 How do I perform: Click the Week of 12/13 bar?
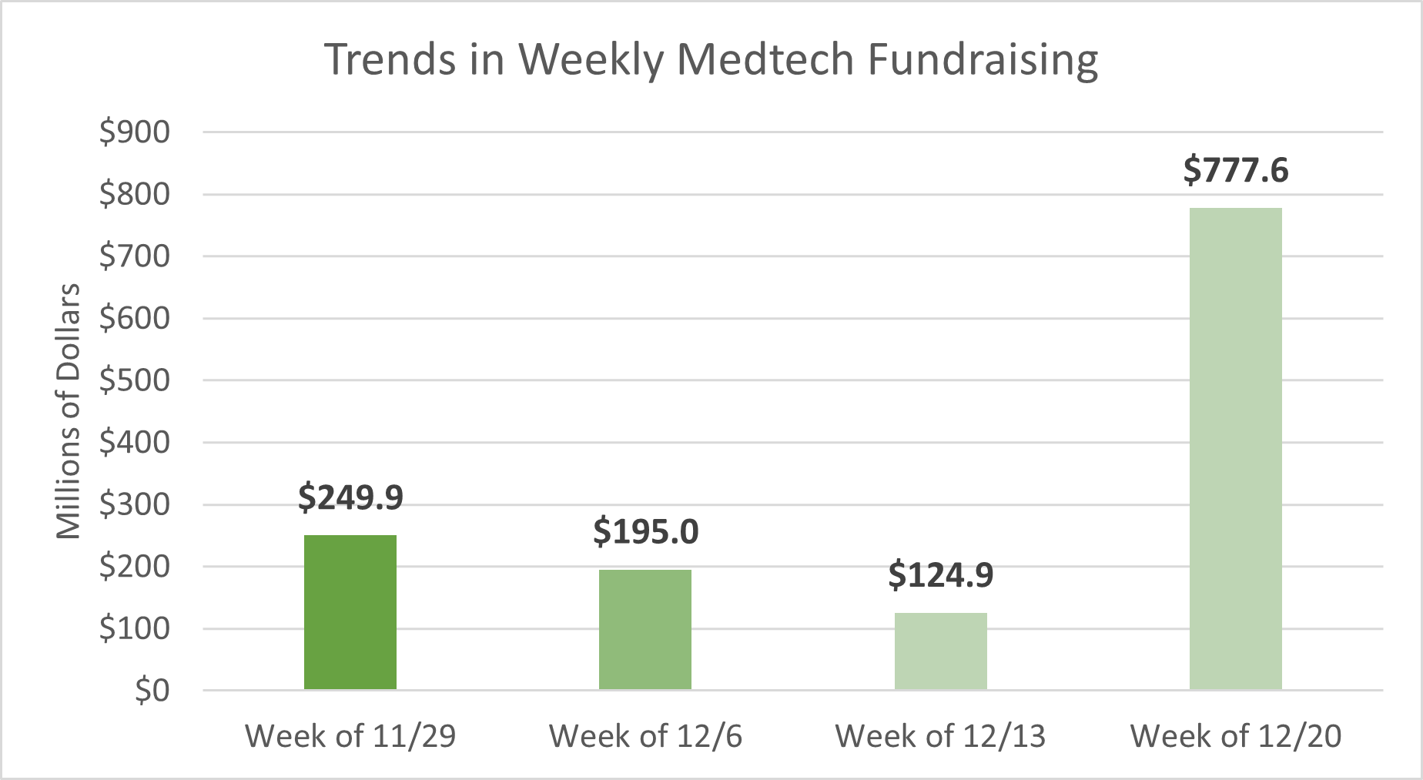[940, 651]
